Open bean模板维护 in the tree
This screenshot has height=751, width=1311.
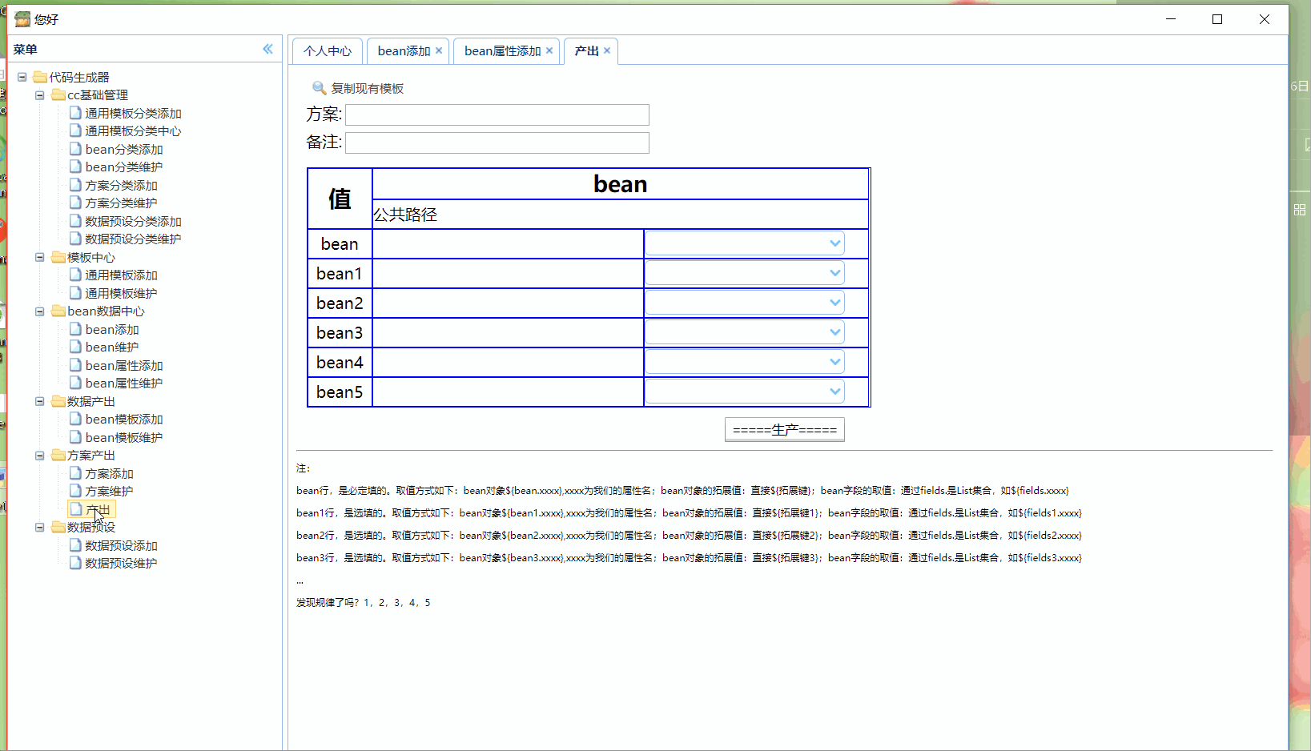pyautogui.click(x=124, y=437)
